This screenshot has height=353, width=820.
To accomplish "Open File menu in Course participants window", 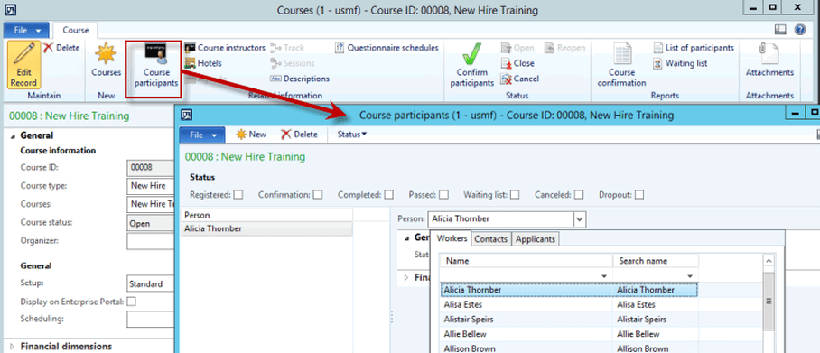I will 202,135.
